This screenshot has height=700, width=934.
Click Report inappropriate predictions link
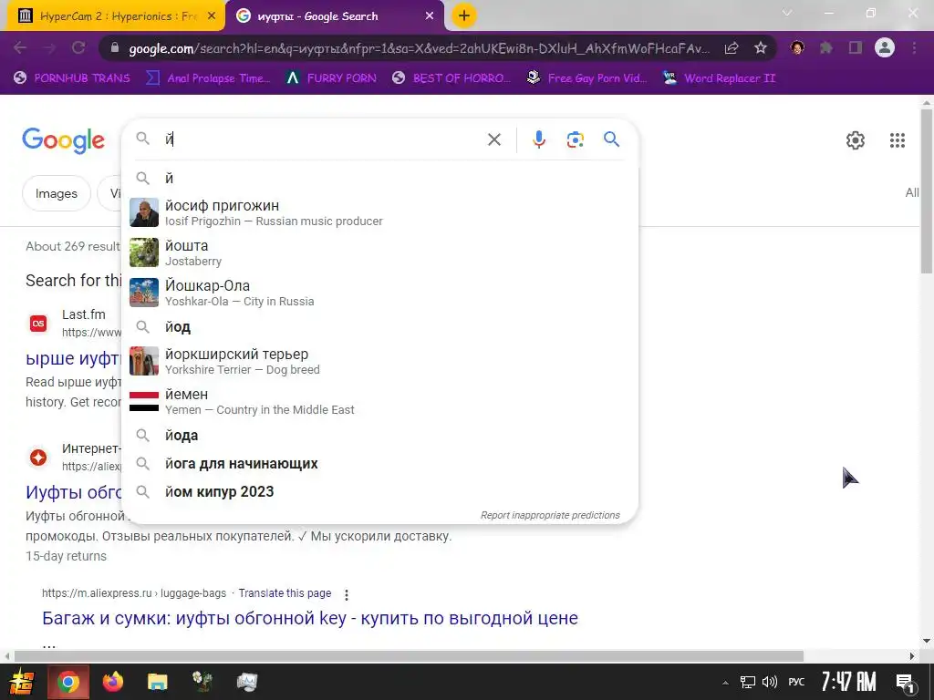click(x=550, y=515)
